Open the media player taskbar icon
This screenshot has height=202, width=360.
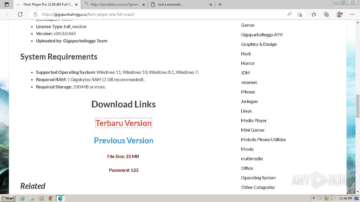point(41,198)
